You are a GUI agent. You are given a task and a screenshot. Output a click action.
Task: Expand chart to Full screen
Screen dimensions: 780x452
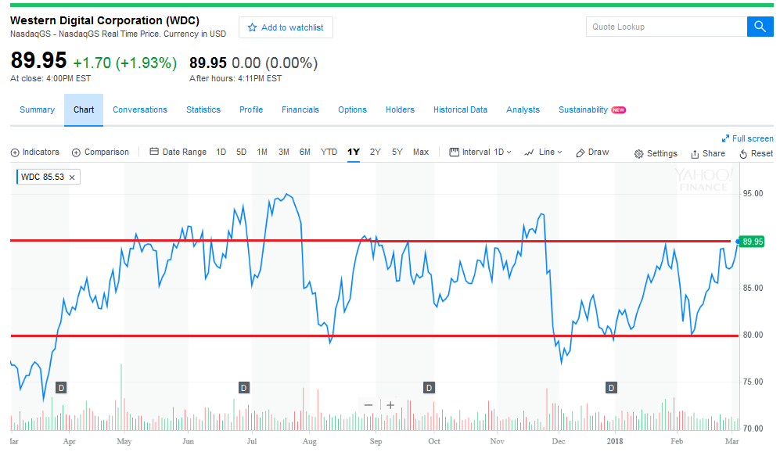[x=748, y=138]
